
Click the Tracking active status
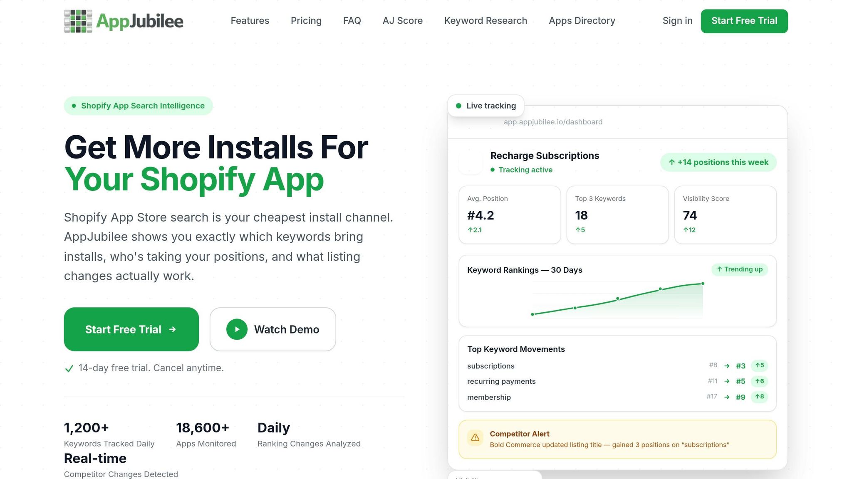click(x=521, y=170)
